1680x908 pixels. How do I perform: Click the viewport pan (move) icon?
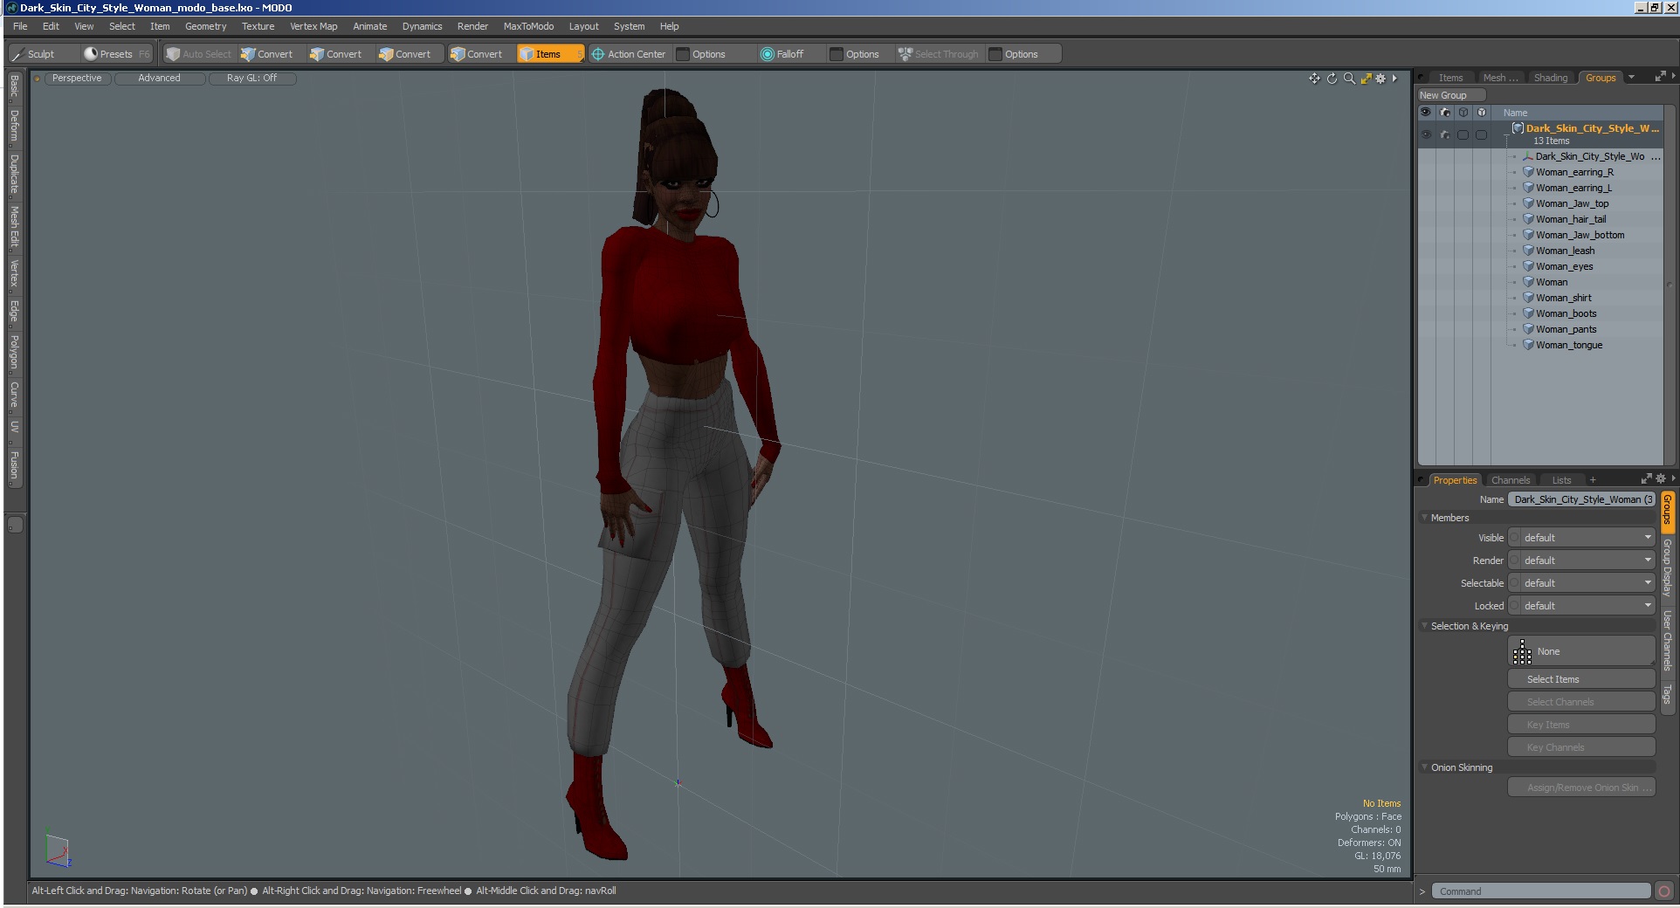[x=1314, y=79]
